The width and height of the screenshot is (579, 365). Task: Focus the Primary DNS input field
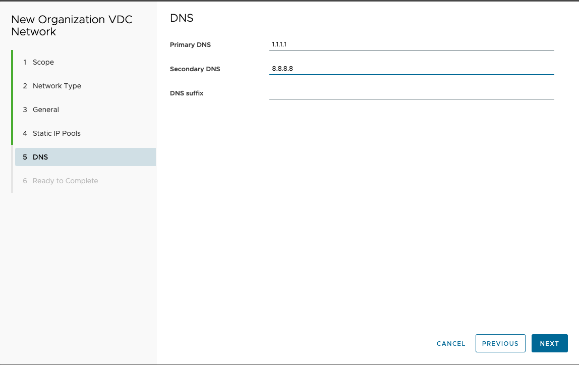coord(412,44)
